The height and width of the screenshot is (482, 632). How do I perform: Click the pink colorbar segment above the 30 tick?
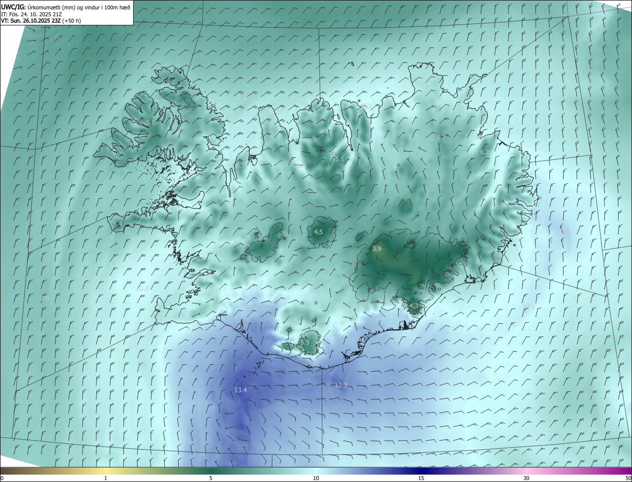pos(526,471)
